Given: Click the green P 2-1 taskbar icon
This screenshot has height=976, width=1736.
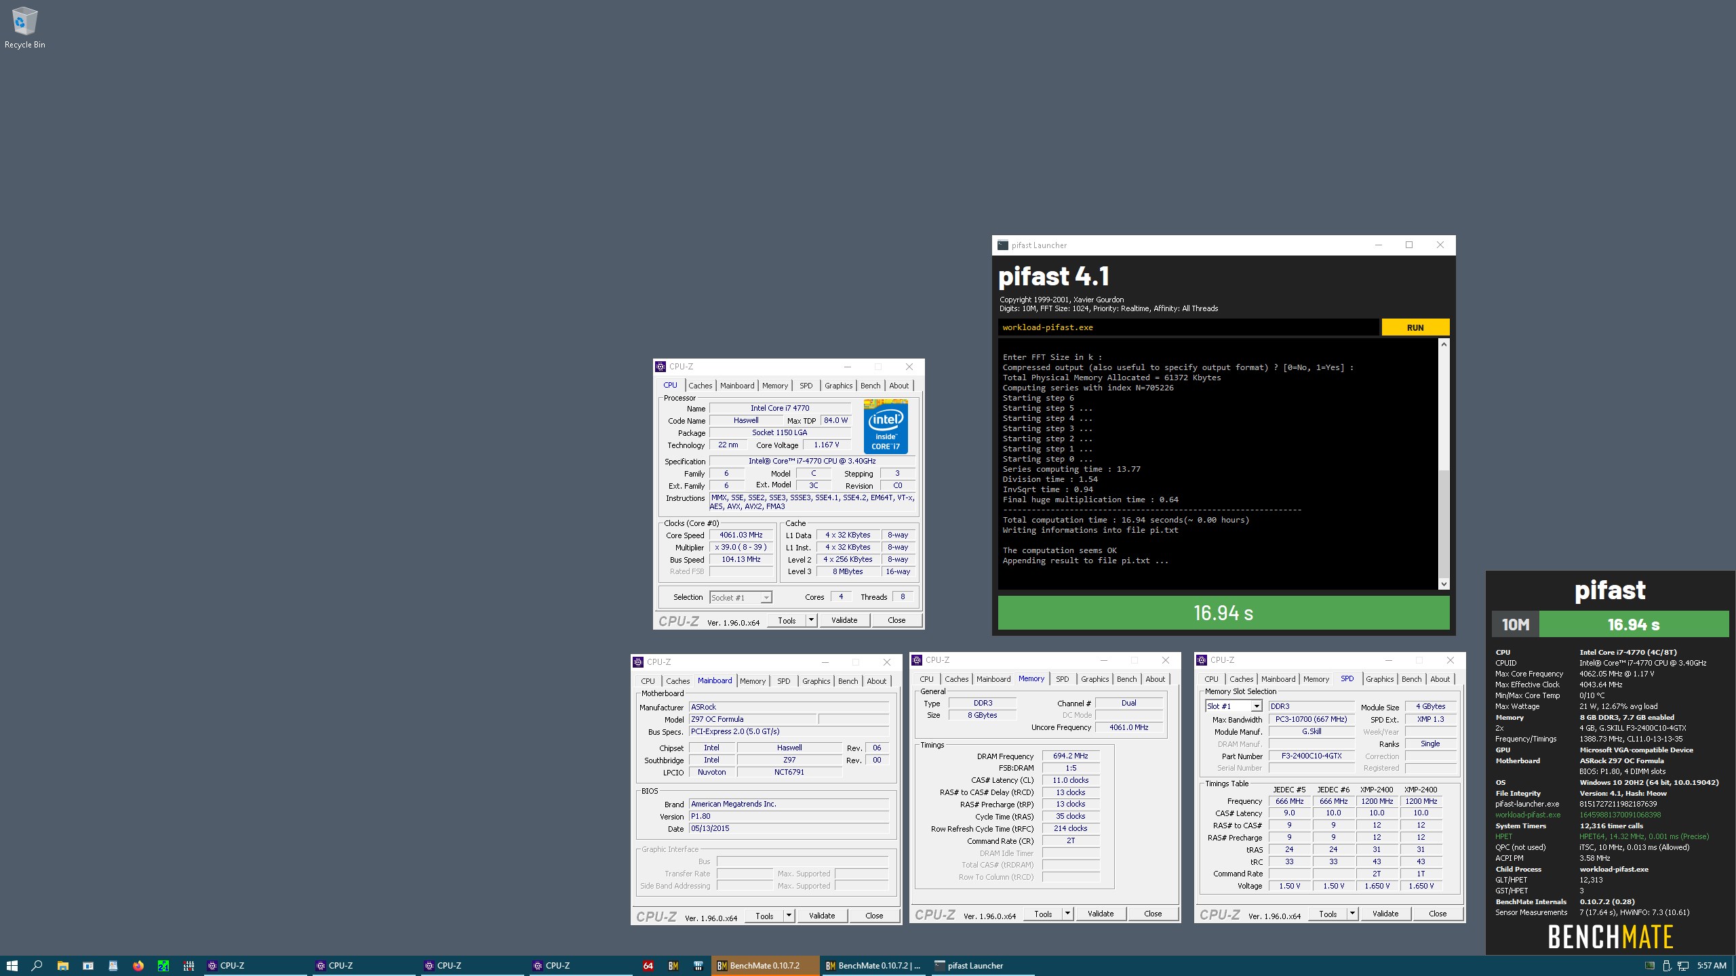Looking at the screenshot, I should 163,965.
